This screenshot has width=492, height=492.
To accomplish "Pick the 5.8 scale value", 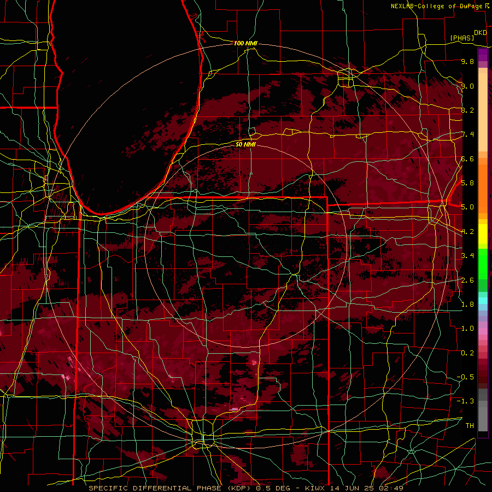I will [x=467, y=183].
